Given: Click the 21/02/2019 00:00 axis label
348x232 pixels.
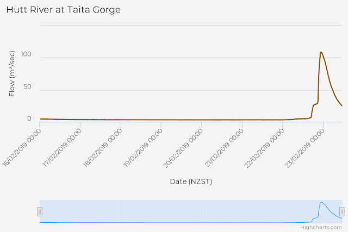Looking at the screenshot, I should pos(224,147).
